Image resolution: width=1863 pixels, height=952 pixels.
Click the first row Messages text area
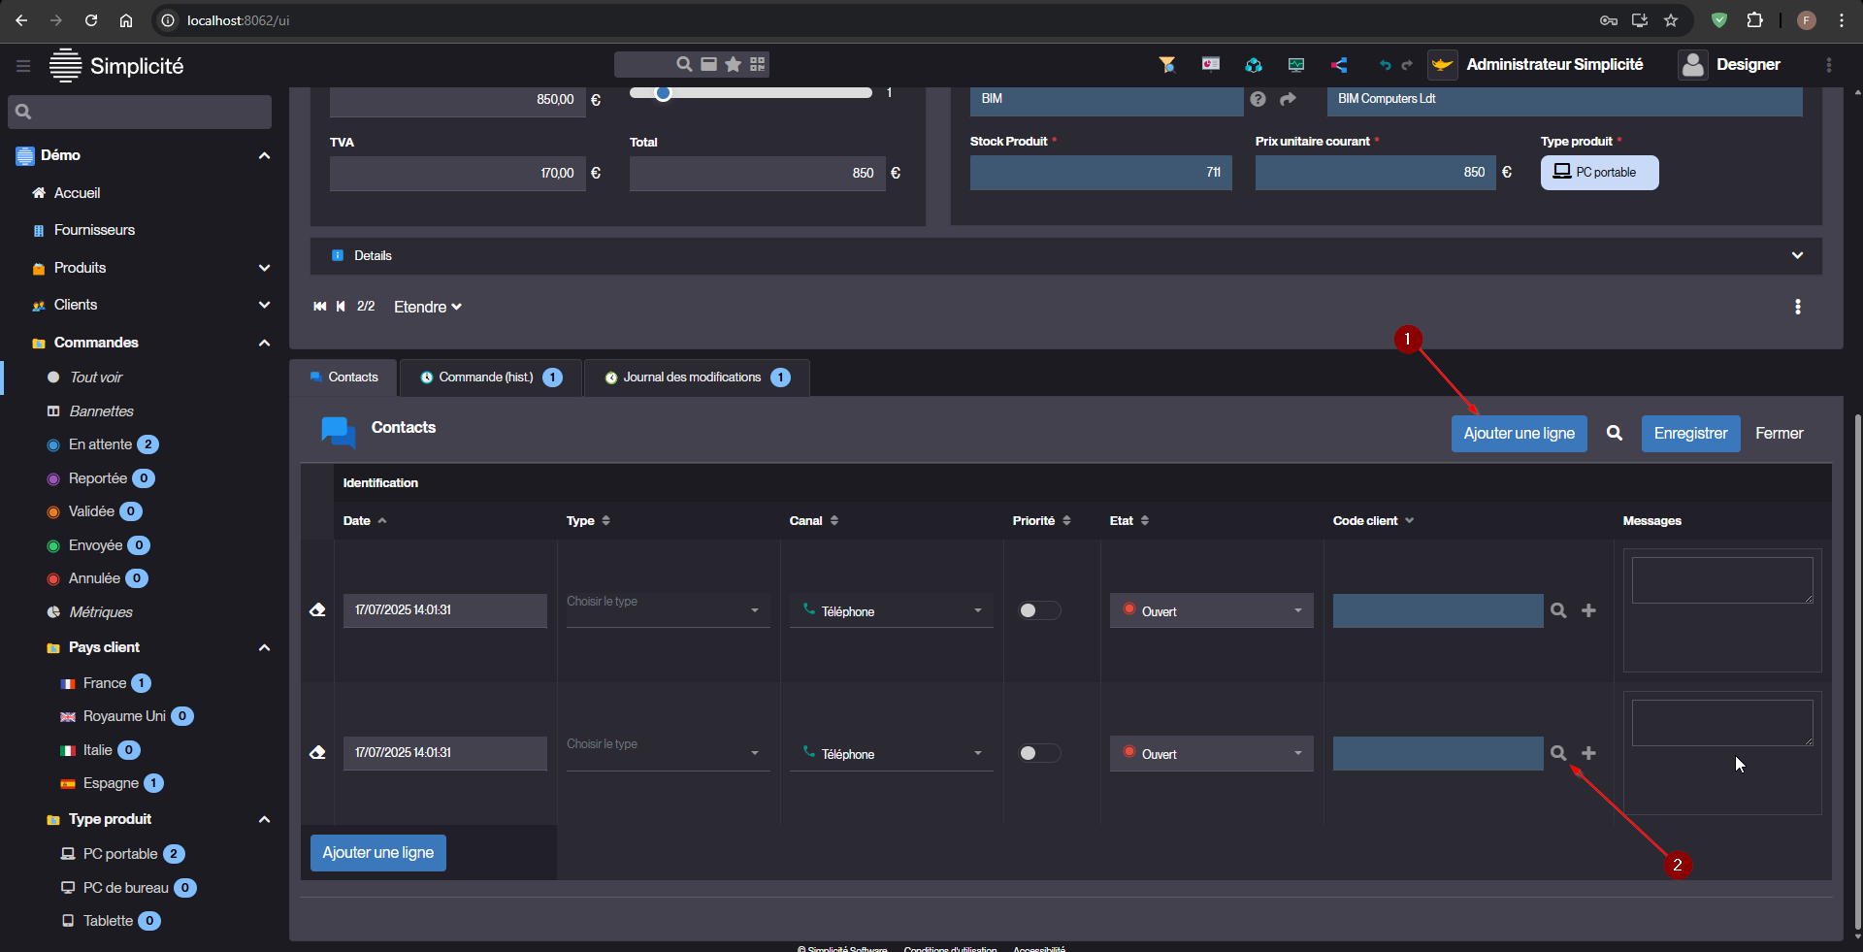click(1721, 580)
